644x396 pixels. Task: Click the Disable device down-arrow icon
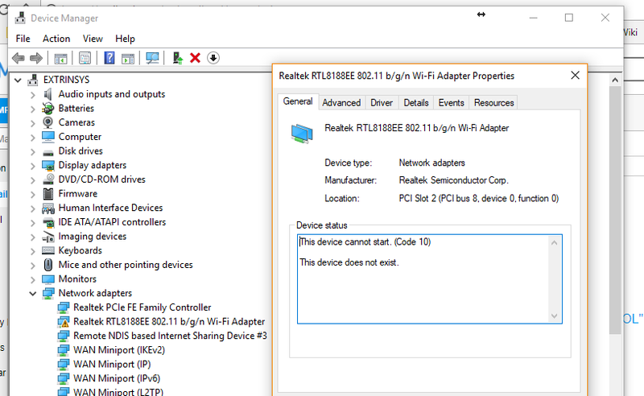213,58
